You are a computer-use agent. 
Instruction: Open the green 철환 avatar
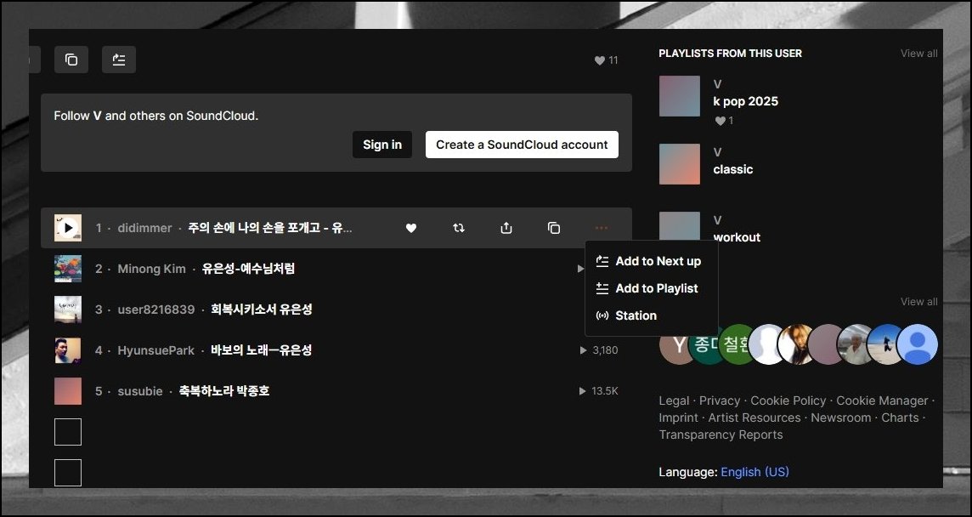[x=735, y=344]
